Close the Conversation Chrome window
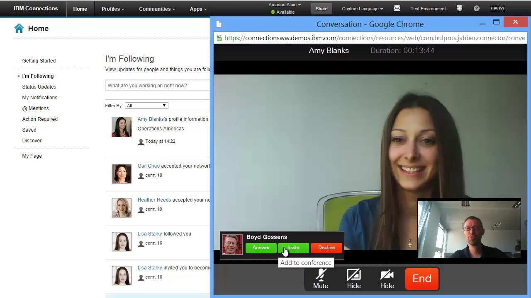 (515, 22)
